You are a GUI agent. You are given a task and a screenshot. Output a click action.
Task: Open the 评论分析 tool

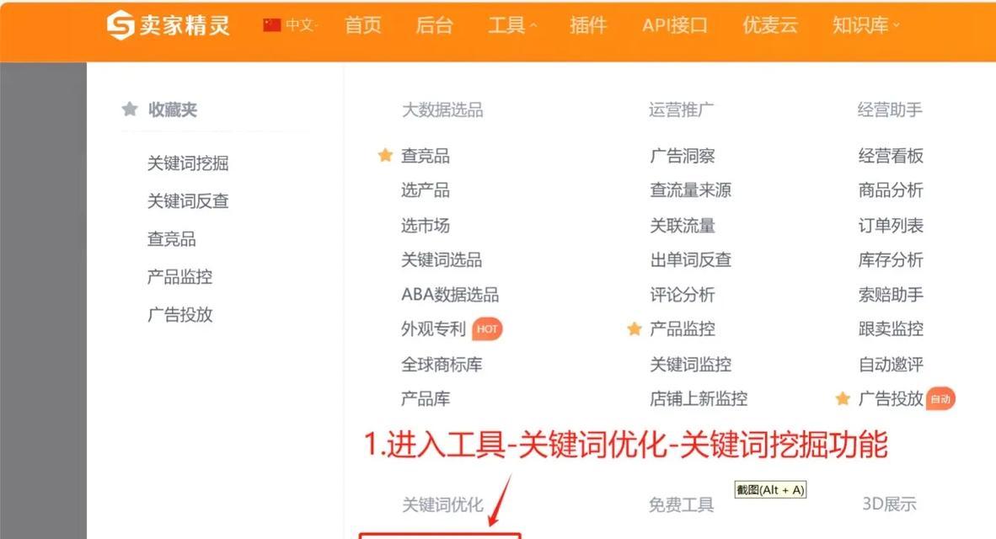683,295
